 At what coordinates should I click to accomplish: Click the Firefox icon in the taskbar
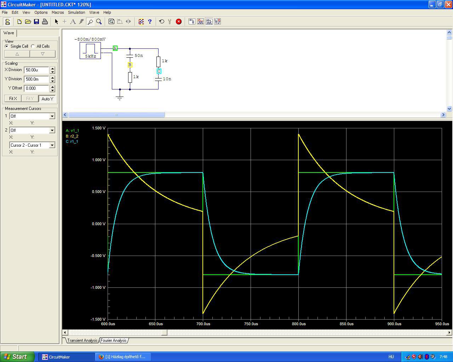coord(101,357)
